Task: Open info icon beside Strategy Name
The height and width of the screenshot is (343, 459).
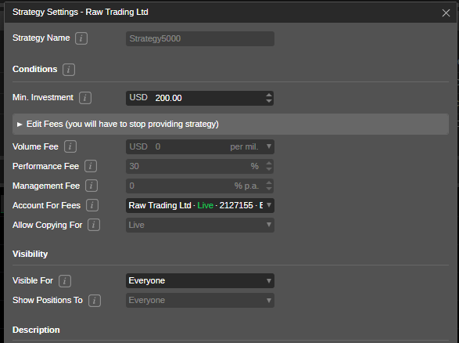Action: [x=81, y=38]
